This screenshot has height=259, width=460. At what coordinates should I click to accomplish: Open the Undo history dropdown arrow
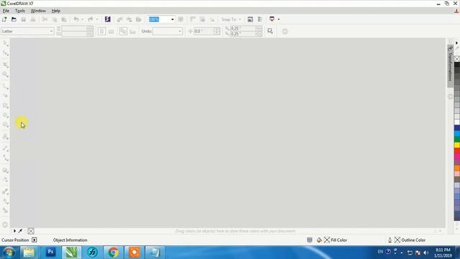pos(83,19)
